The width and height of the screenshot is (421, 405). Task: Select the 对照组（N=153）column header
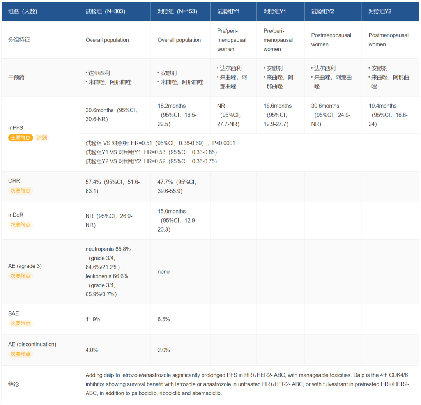click(x=177, y=11)
